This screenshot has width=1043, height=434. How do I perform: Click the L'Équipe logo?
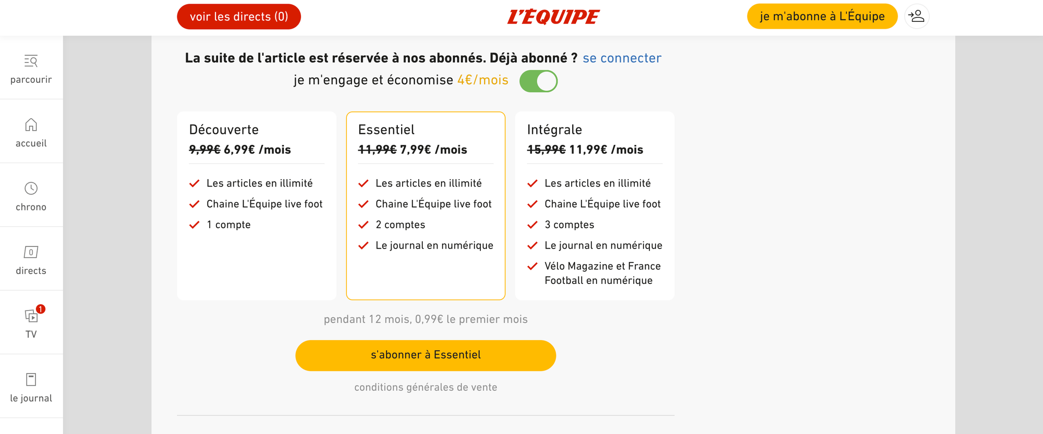[x=553, y=17]
